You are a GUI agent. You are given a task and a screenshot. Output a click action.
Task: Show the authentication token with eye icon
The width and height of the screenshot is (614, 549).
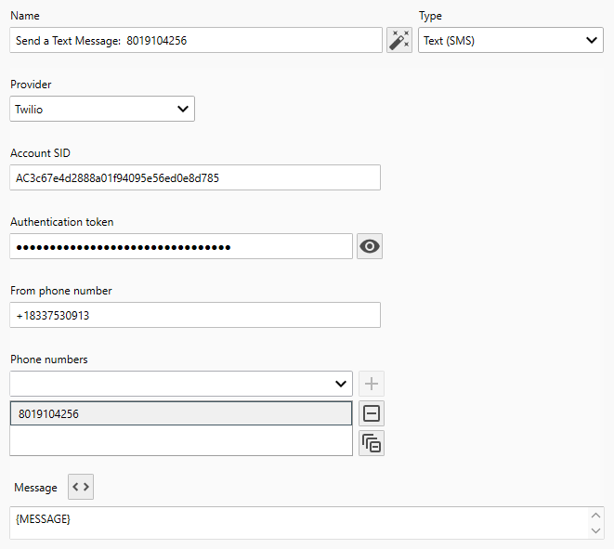(371, 246)
